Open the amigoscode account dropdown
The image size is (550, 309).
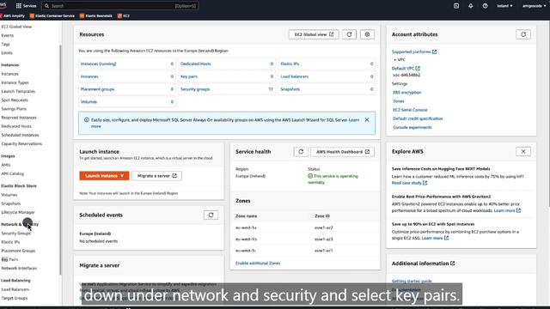534,6
